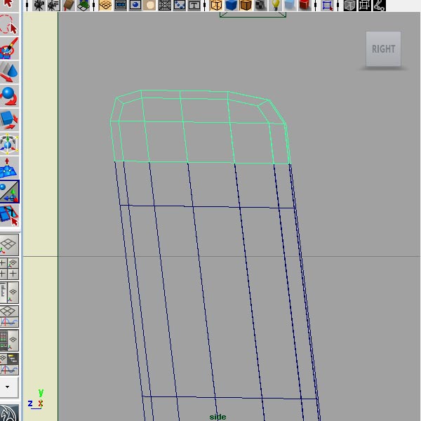Toggle Wireframe on Shaded
Viewport: 421px width, 421px height.
tap(246, 6)
